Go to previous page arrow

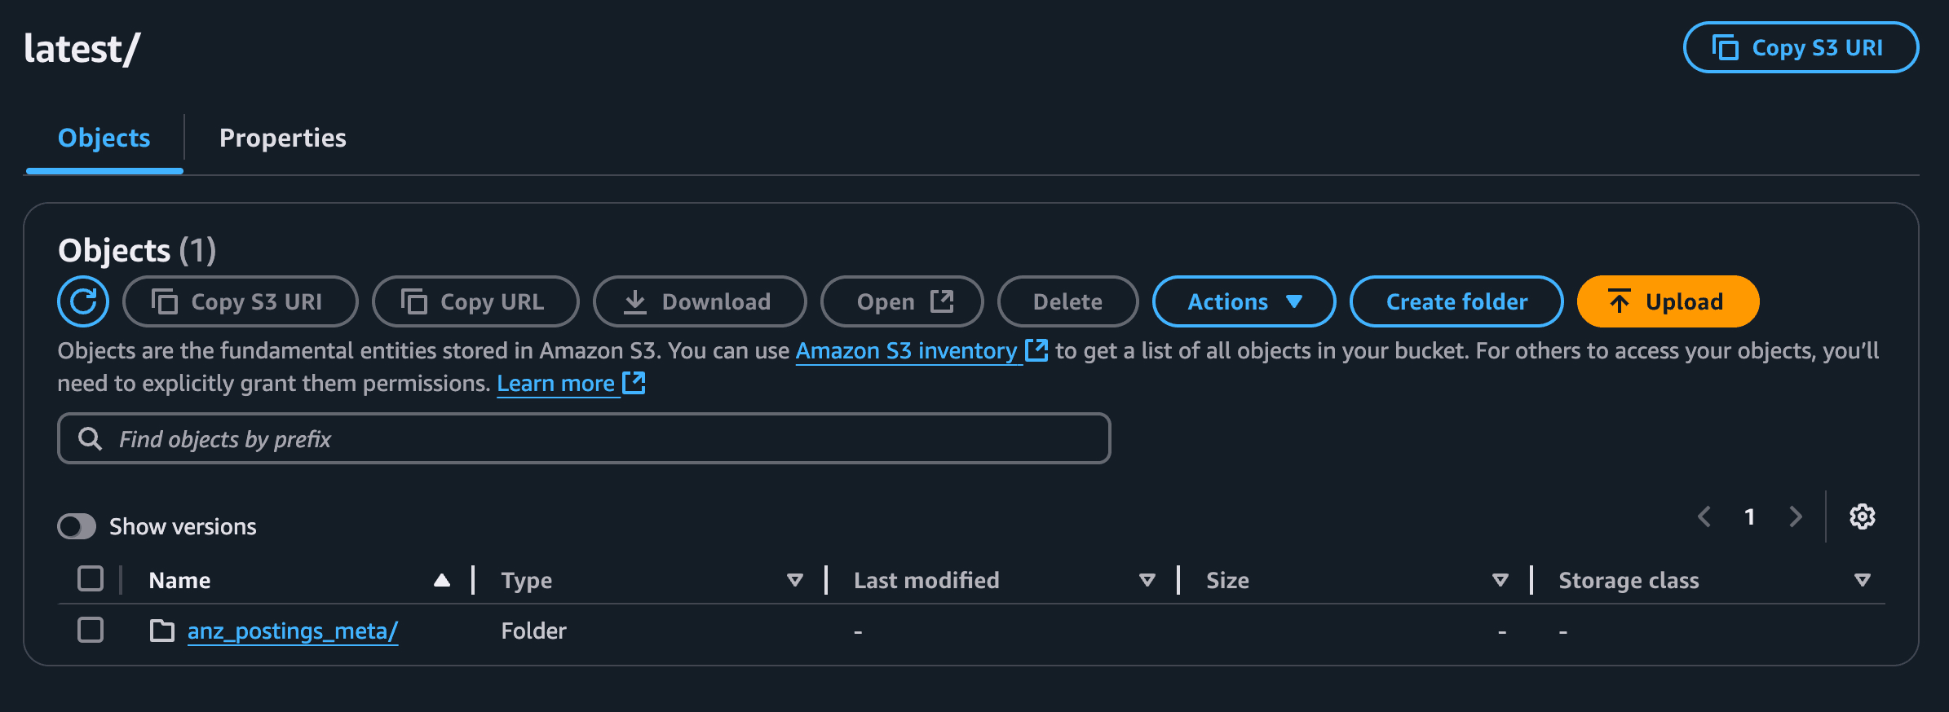pyautogui.click(x=1704, y=516)
